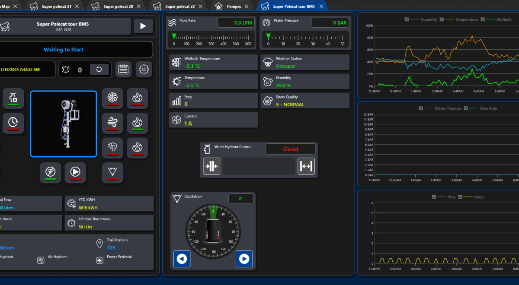Click the clock timer icon button
Image resolution: width=519 pixels, height=285 pixels.
(x=13, y=123)
